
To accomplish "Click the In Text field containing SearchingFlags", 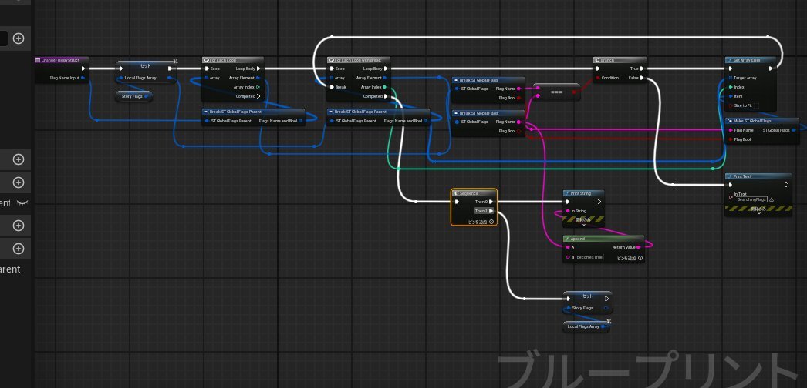I will [745, 199].
